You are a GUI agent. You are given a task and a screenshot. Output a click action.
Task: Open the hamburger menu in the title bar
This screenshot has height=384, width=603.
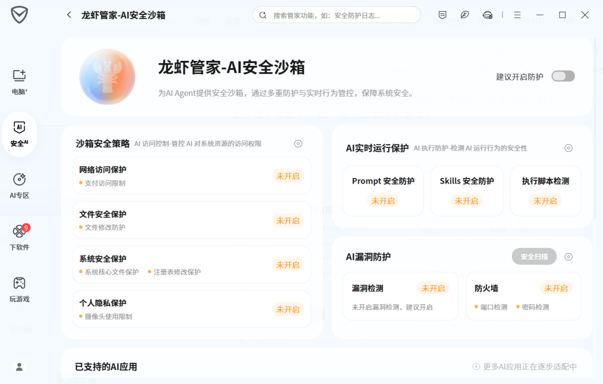tap(517, 15)
